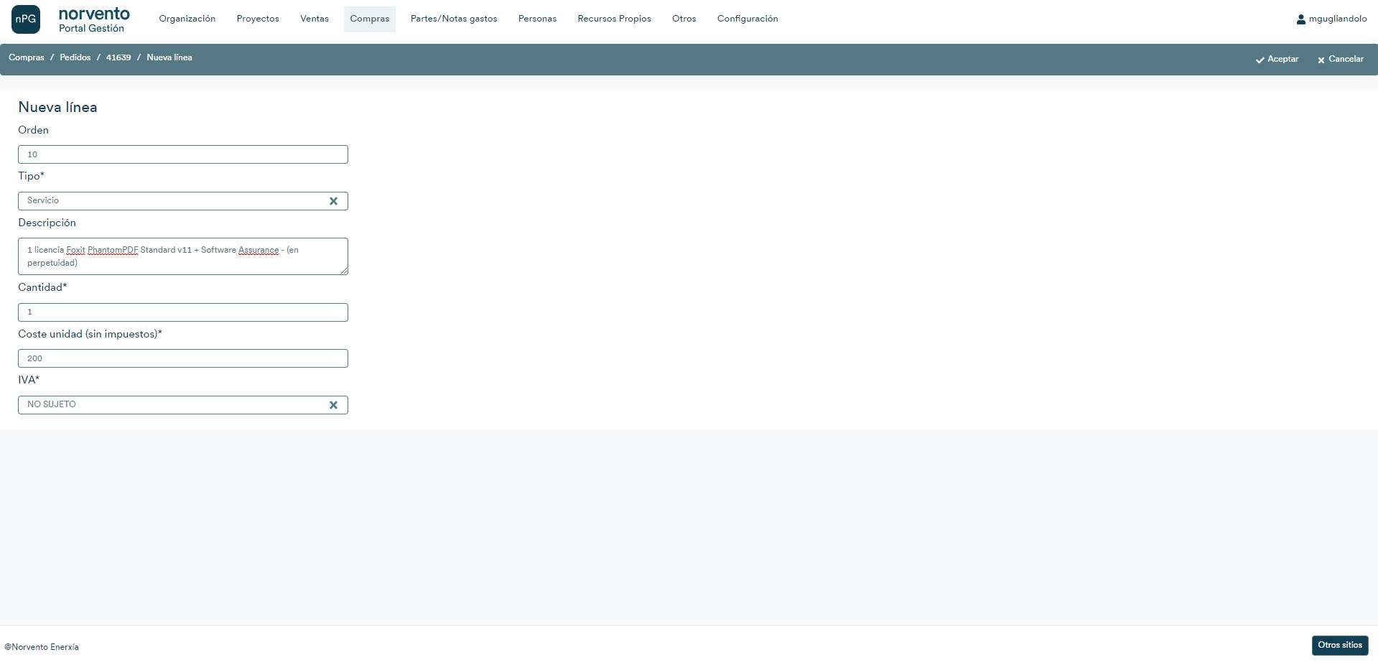Screen dimensions: 1378x665
Task: Open the Organización menu
Action: (x=187, y=19)
